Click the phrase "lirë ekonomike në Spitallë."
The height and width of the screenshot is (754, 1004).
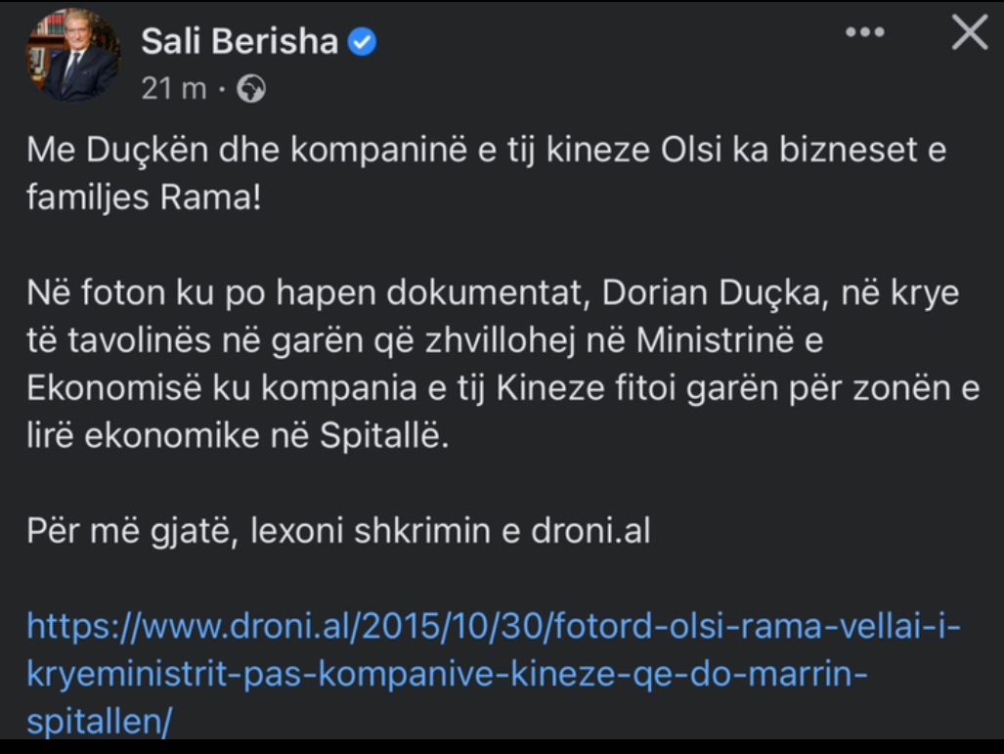point(236,436)
